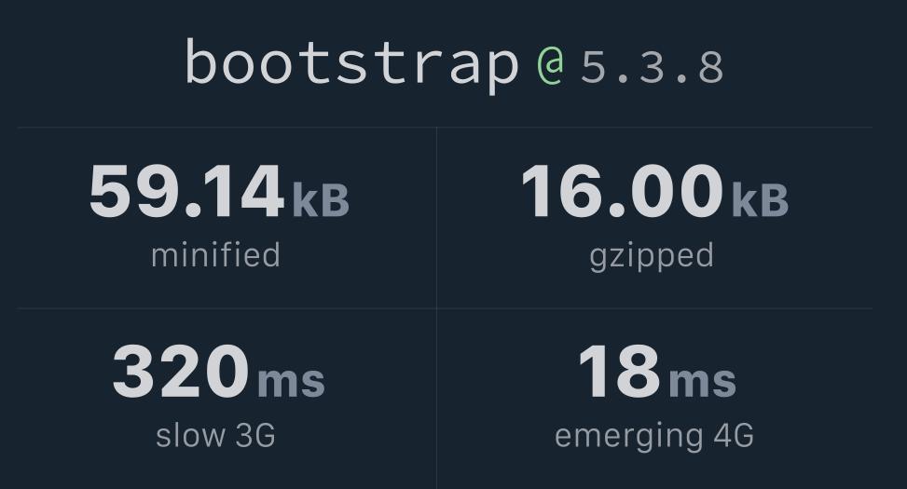The height and width of the screenshot is (489, 907).
Task: Click the bootstrap package name
Action: pyautogui.click(x=350, y=64)
